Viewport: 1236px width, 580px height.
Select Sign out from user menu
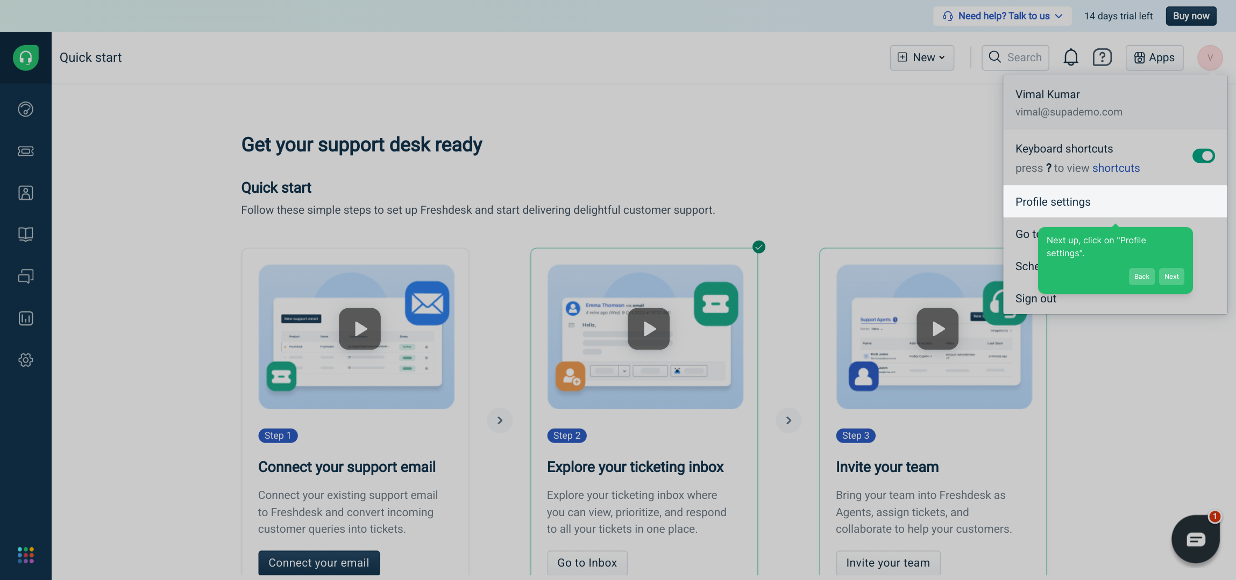click(1035, 299)
